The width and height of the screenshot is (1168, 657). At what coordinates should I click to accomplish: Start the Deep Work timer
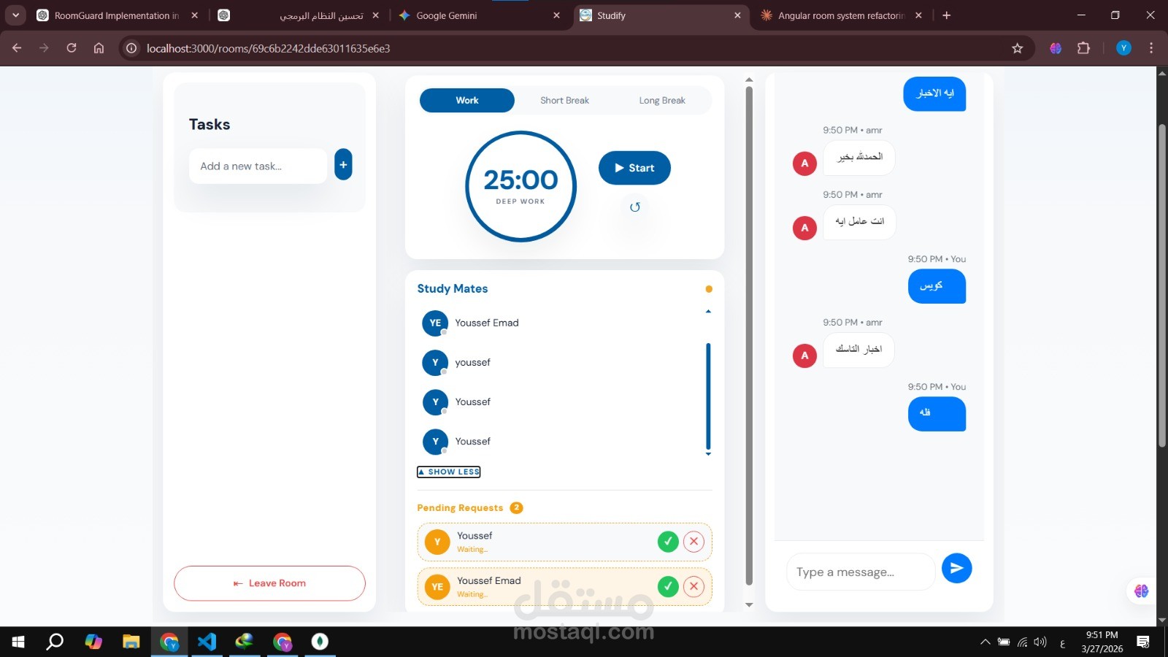pos(634,168)
